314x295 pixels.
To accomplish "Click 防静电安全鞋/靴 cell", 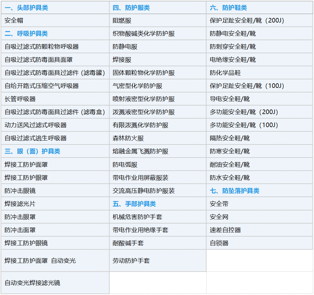I will coord(260,33).
